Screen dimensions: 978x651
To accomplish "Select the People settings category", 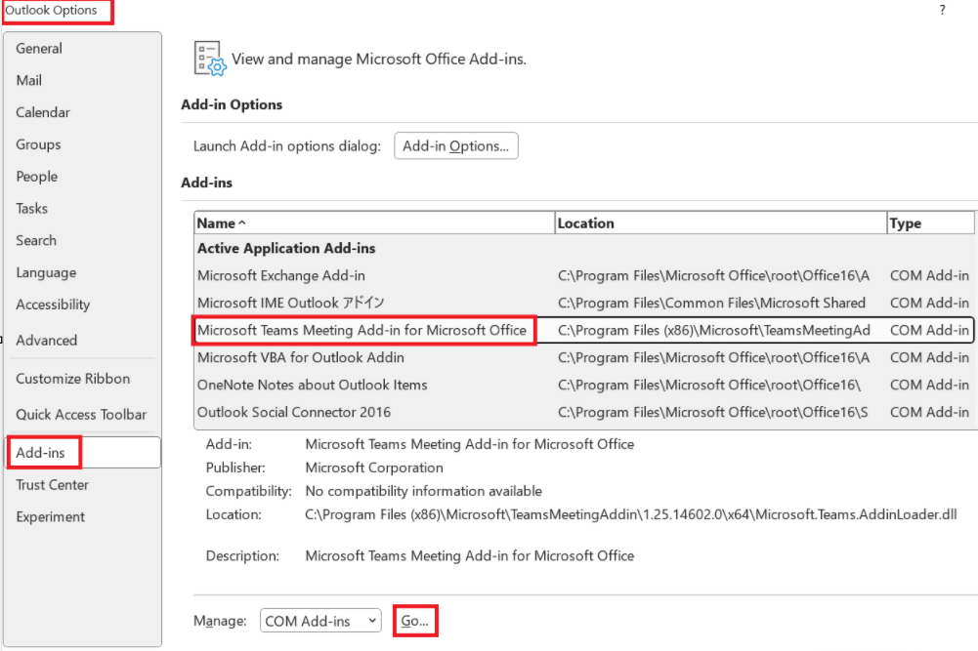I will (36, 177).
